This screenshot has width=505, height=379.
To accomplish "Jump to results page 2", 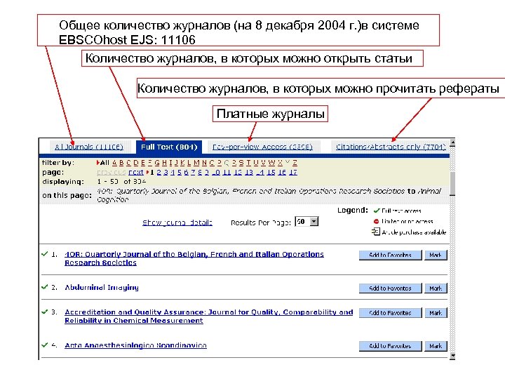I will (x=159, y=173).
